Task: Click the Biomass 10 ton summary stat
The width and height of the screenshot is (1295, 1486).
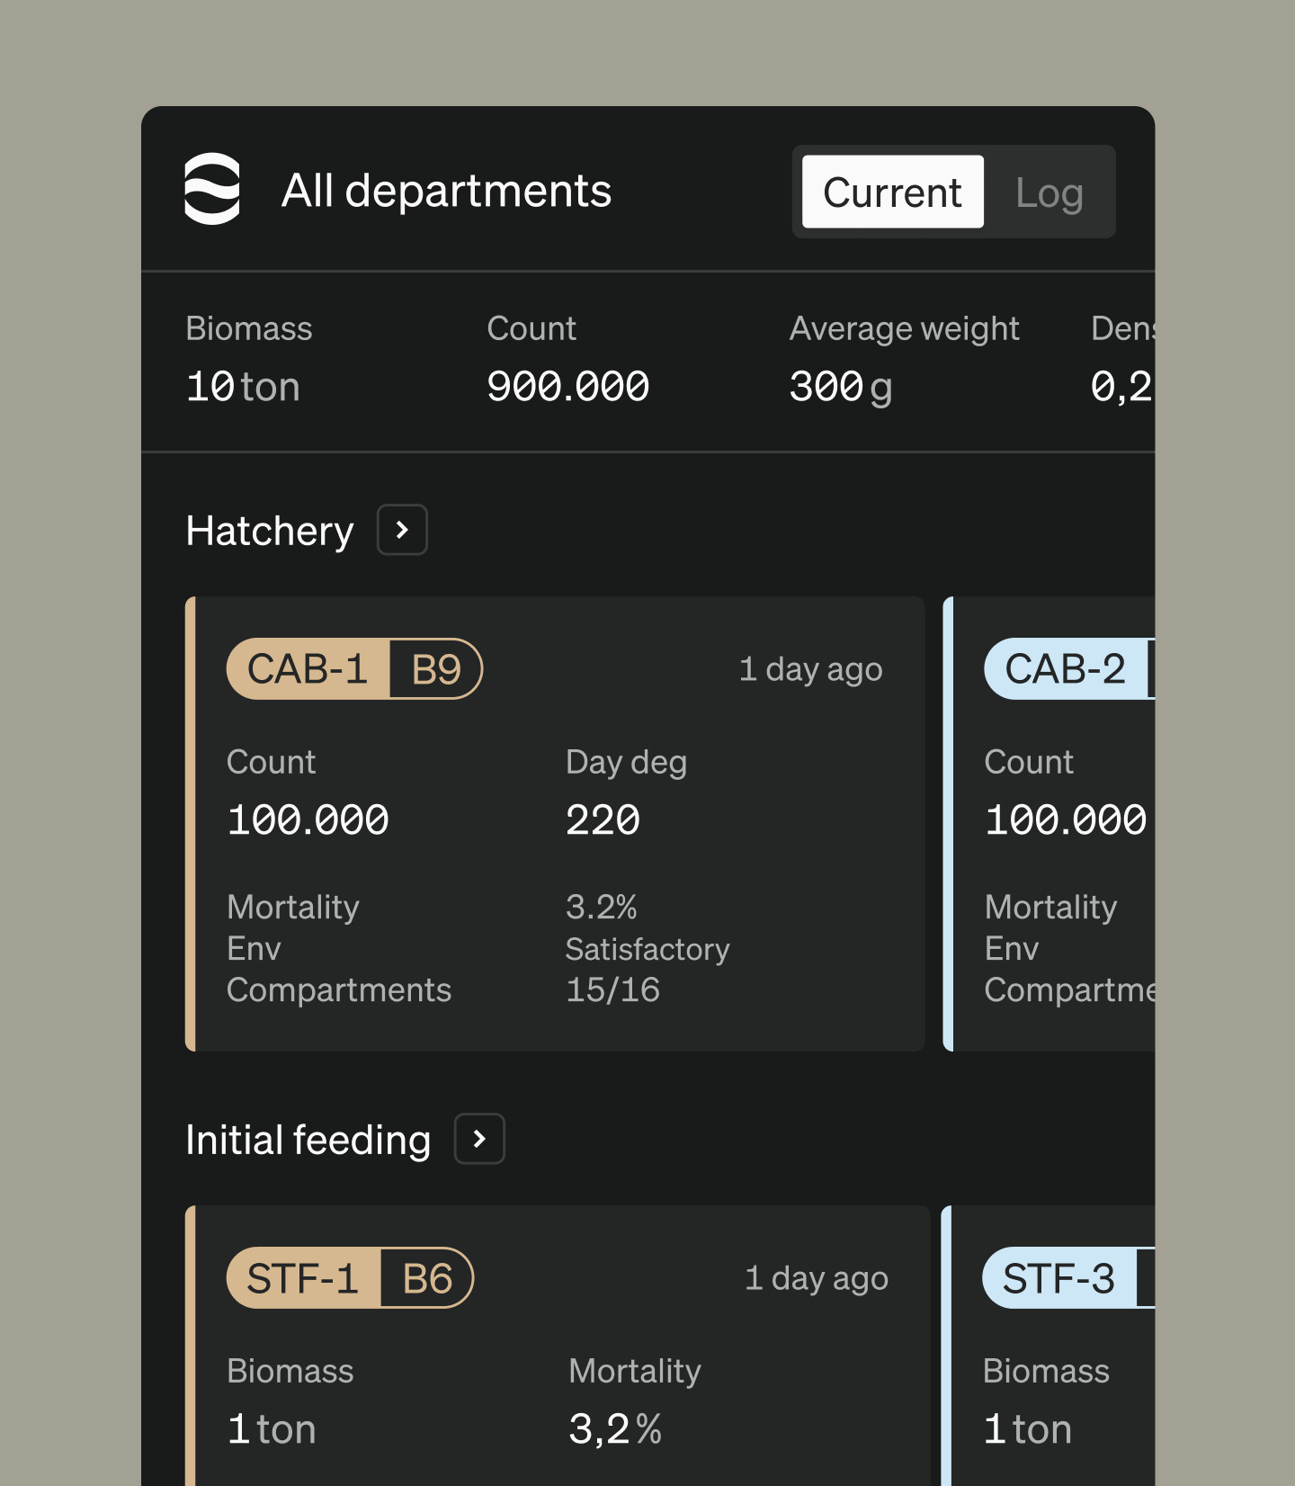Action: tap(249, 360)
